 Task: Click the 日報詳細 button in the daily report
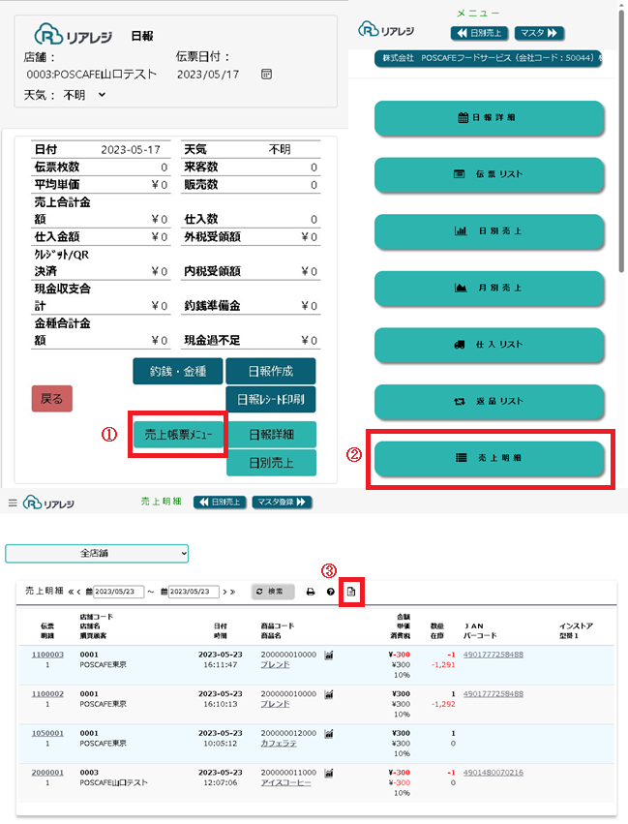coord(272,435)
